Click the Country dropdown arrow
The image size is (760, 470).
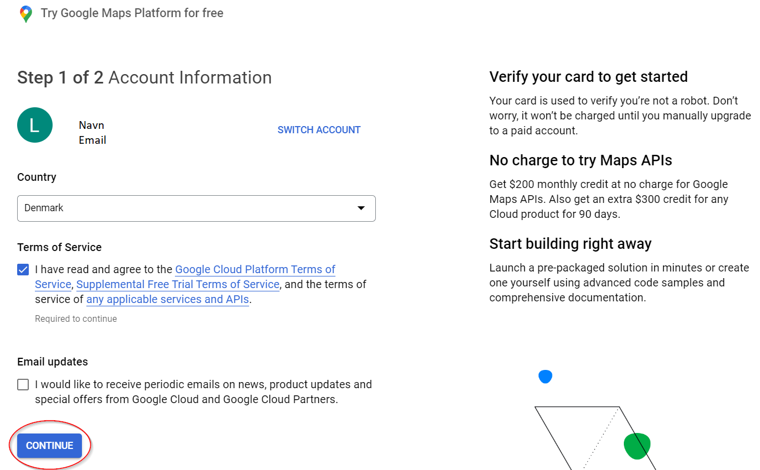pos(361,208)
